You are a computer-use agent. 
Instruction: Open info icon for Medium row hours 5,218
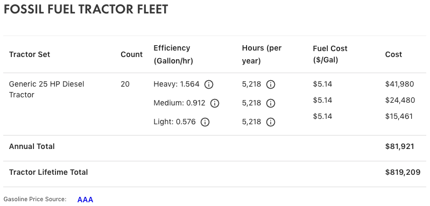tap(271, 103)
